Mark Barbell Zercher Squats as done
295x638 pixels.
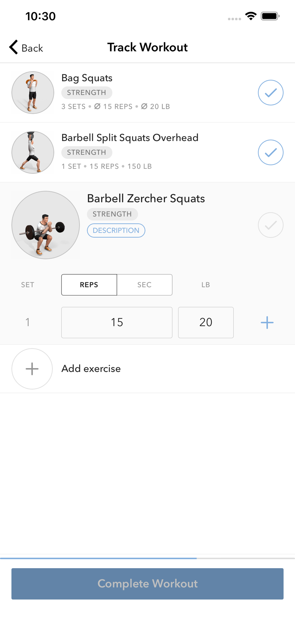pos(270,225)
